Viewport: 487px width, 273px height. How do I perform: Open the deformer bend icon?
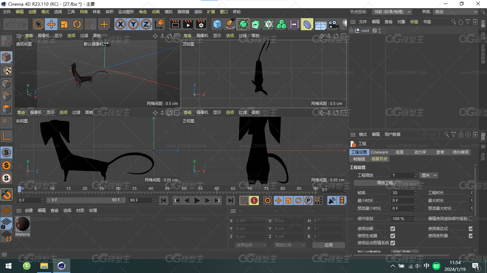pos(307,24)
